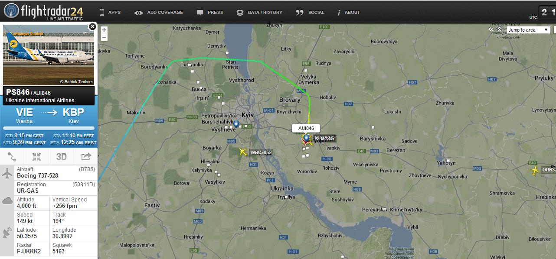Close the PS846 flight info panel

click(x=92, y=27)
